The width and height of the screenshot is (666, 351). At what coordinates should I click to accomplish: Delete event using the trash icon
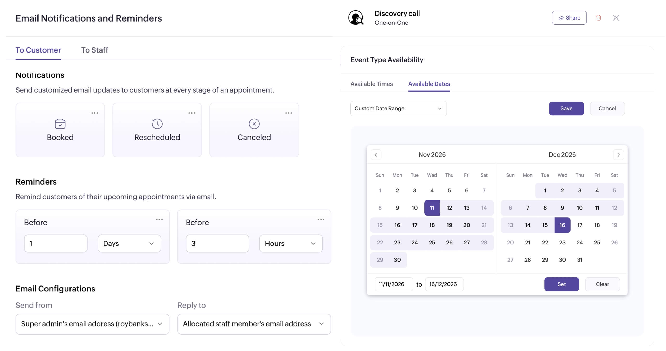click(598, 18)
